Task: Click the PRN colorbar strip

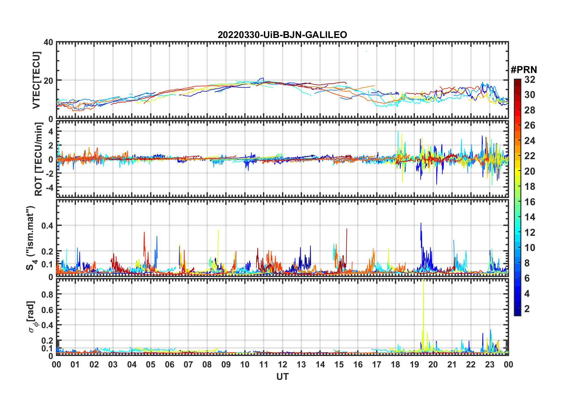Action: point(517,197)
